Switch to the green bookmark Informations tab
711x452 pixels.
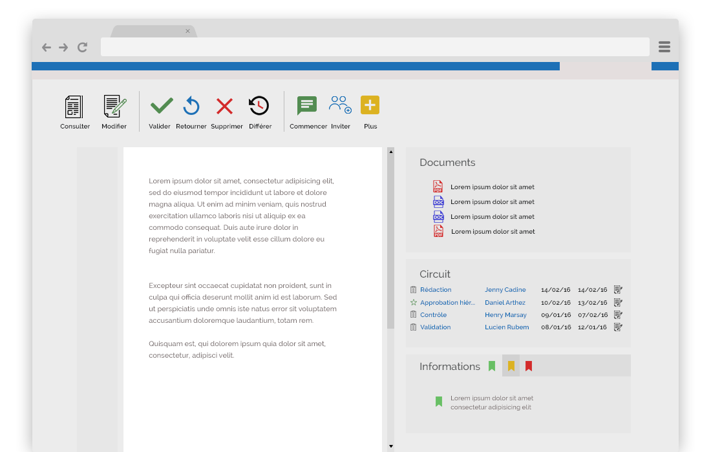[x=492, y=366]
